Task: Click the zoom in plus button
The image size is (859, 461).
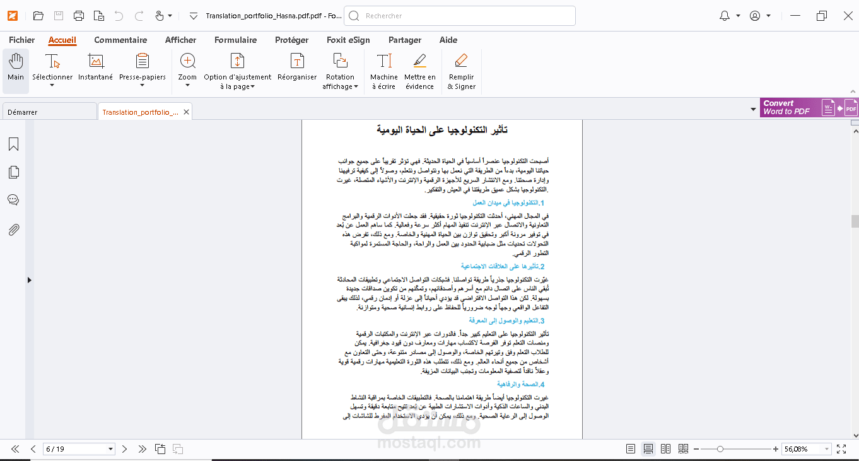Action: pyautogui.click(x=776, y=449)
